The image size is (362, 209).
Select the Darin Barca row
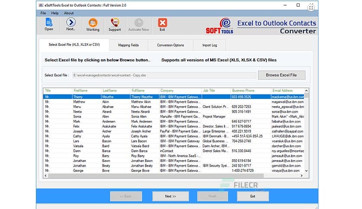[174, 151]
